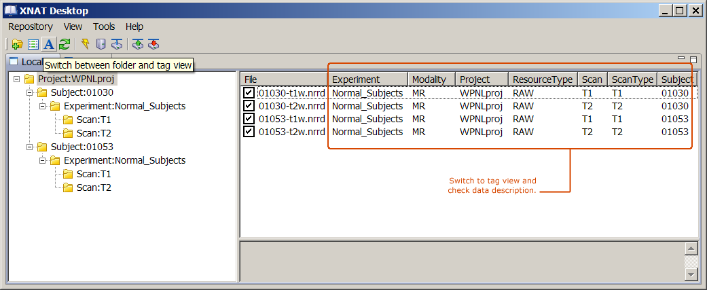Collapse the Project:WPNLproj tree node
Image resolution: width=707 pixels, height=290 pixels.
[x=16, y=79]
